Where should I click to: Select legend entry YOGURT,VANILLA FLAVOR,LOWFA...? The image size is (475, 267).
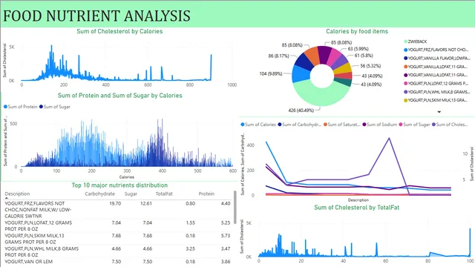(x=436, y=58)
